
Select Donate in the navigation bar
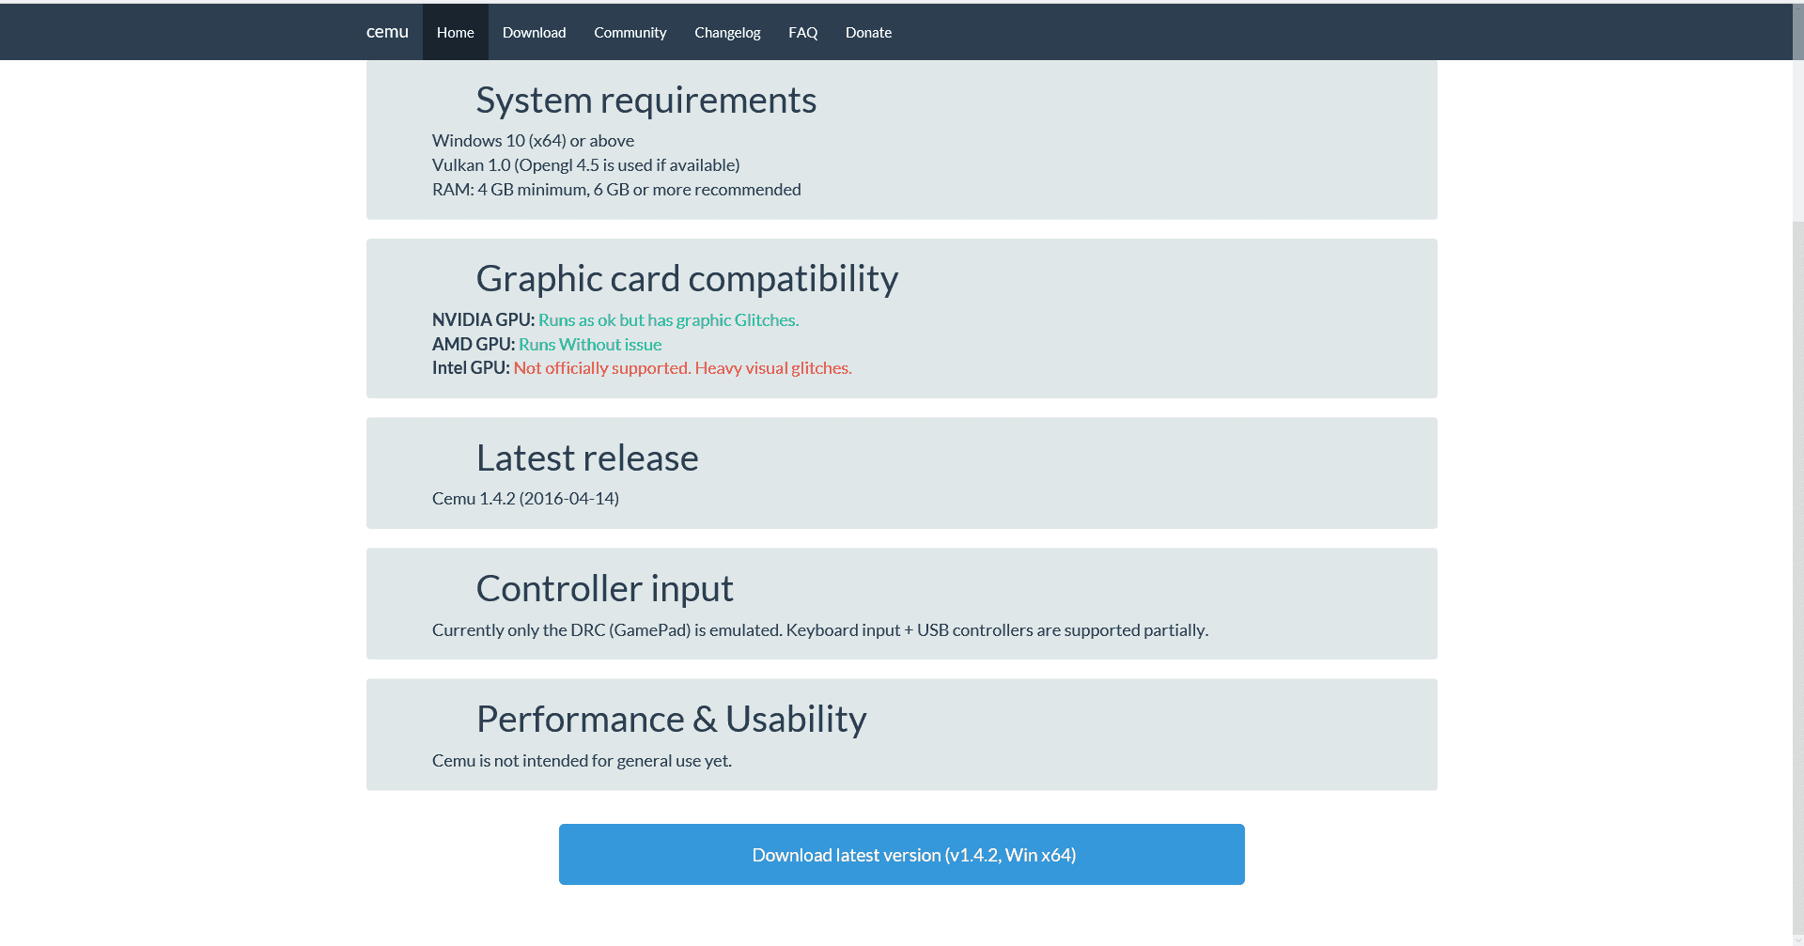point(868,32)
